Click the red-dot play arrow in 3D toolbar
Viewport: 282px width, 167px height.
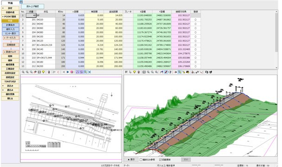tap(175, 72)
